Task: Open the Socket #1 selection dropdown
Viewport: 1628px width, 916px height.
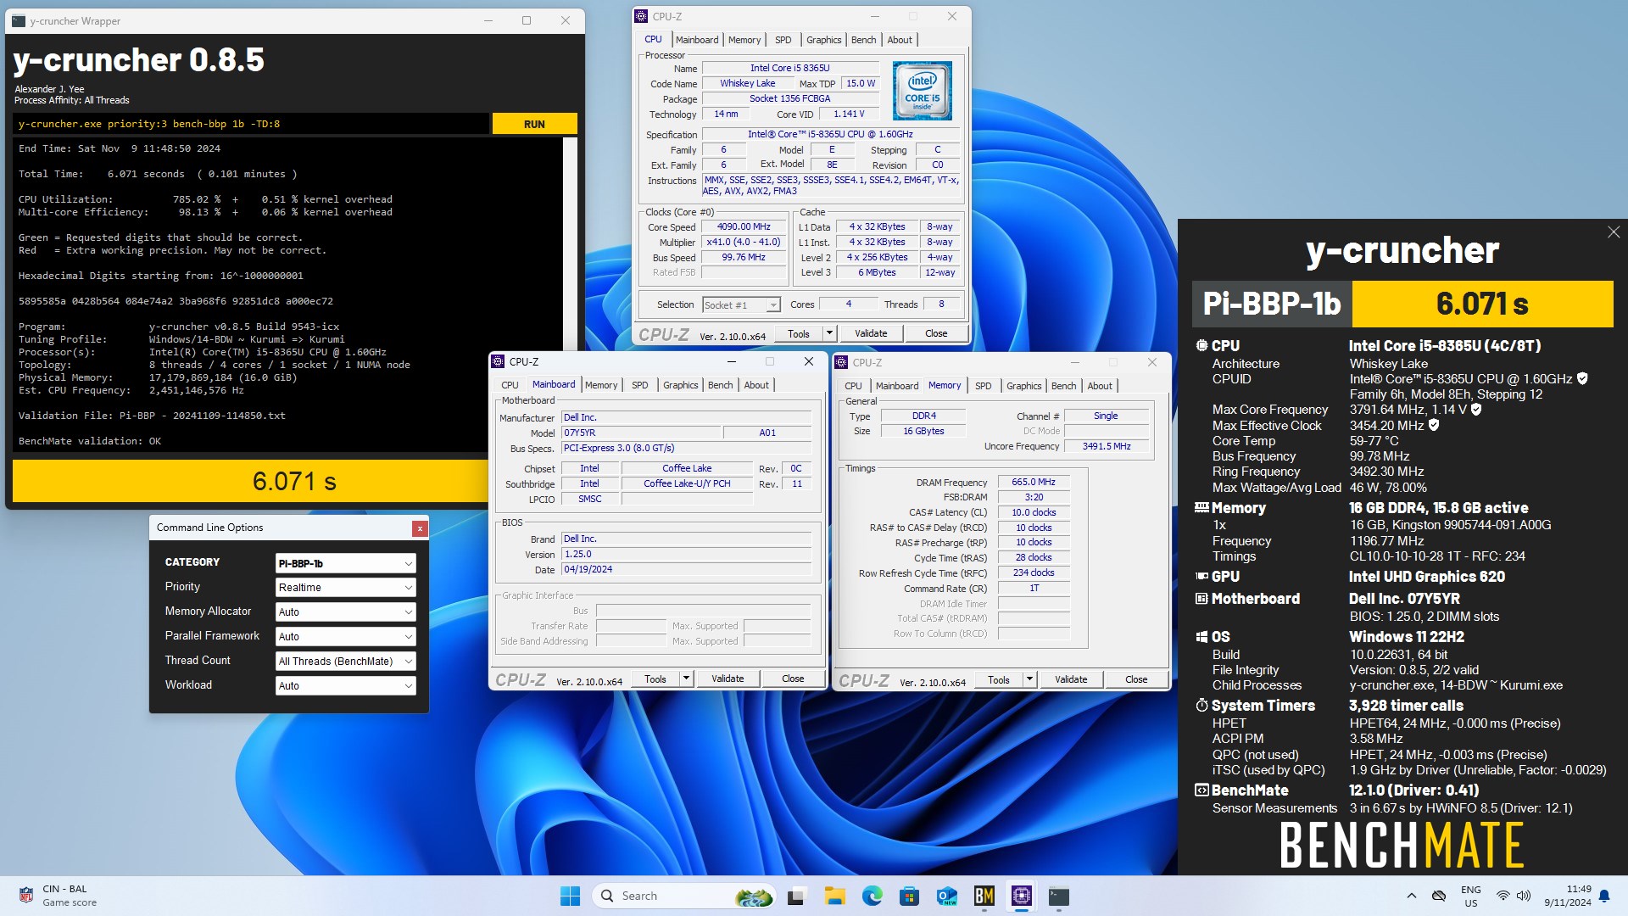Action: pos(741,305)
